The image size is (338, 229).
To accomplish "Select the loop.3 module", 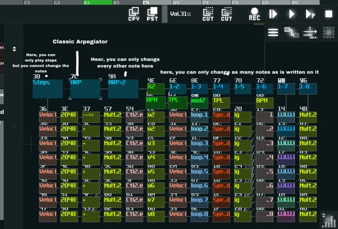I will coord(199,146).
